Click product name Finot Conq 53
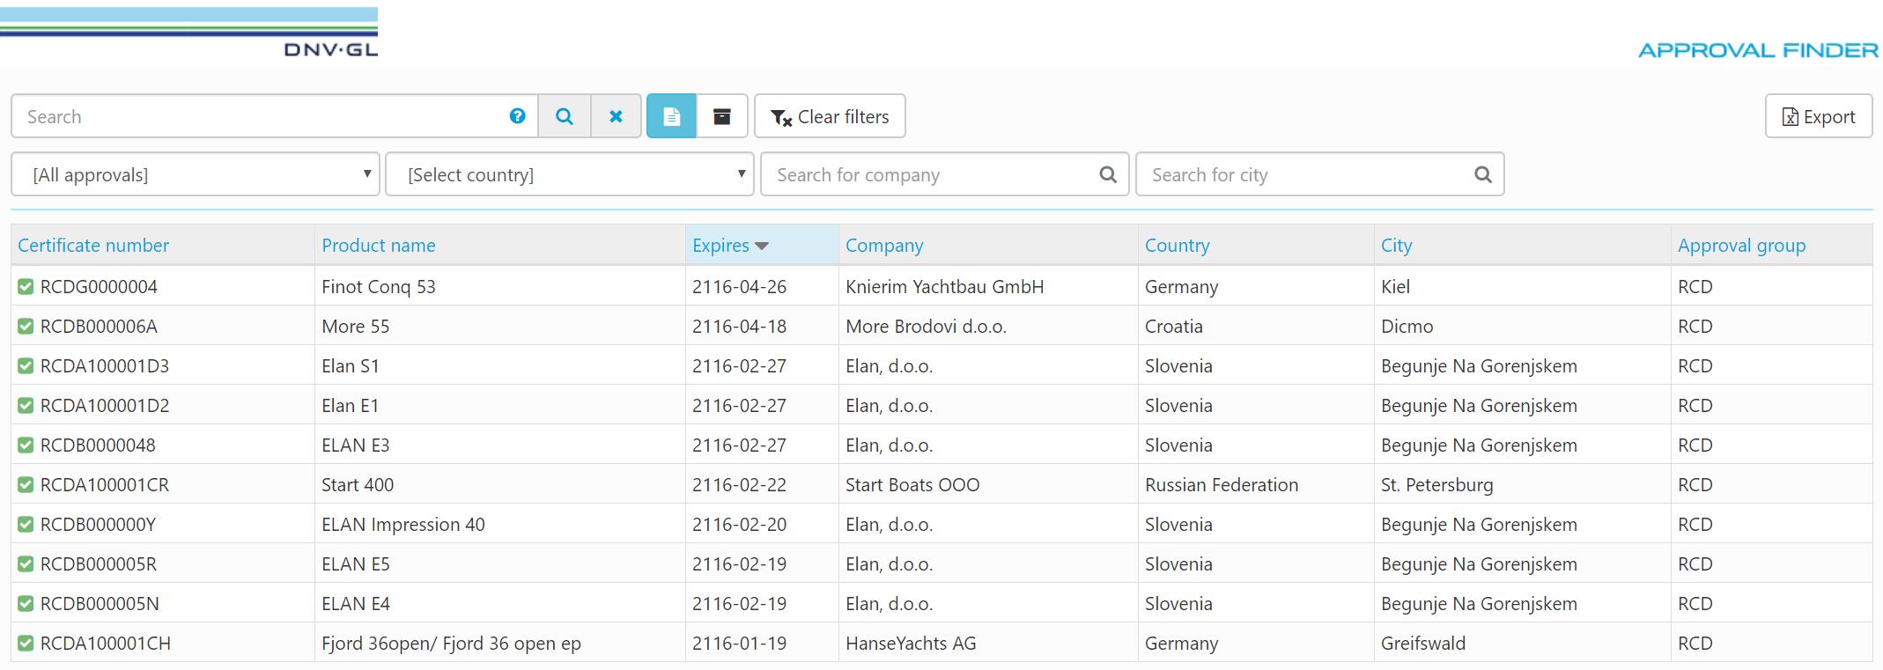Screen dimensions: 1883x670 point(379,286)
